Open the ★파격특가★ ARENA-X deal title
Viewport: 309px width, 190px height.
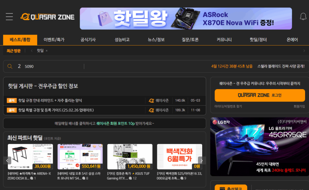tap(29, 176)
